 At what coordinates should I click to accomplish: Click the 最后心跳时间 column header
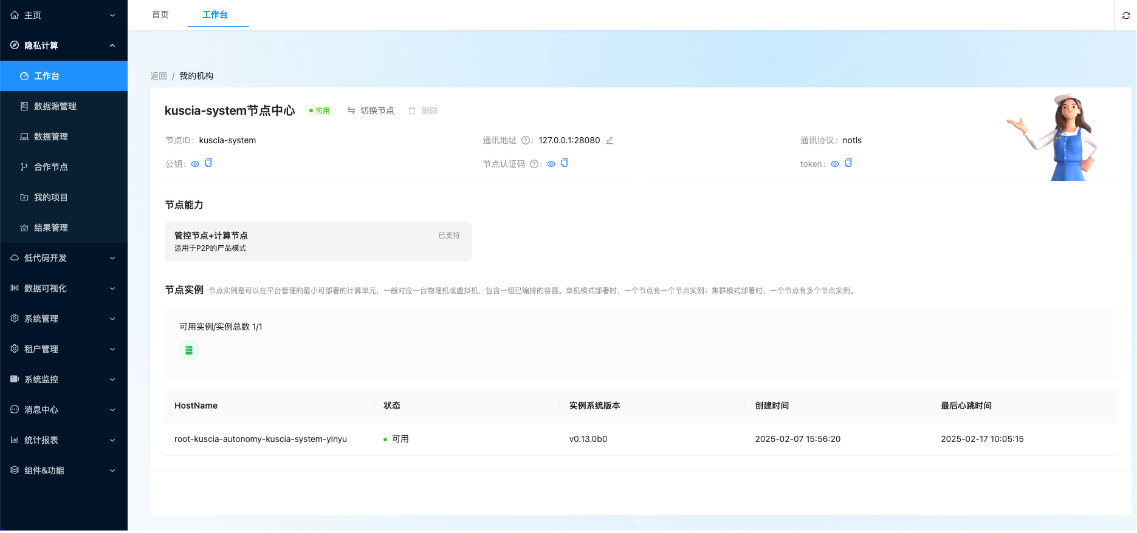966,406
